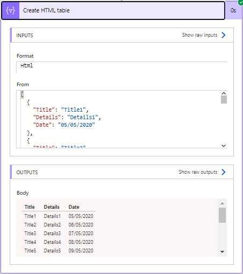Screen dimensions: 243x274
Task: Click the Details4 cell in output table
Action: pos(52,242)
